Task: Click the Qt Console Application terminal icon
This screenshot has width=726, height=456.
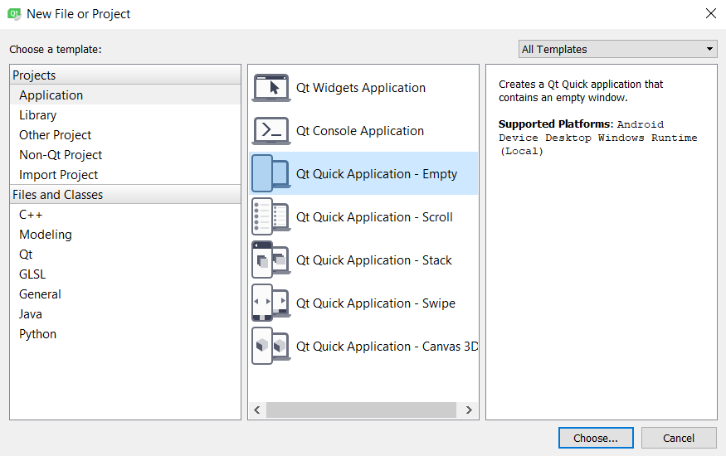Action: [x=271, y=130]
